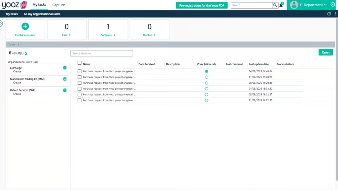Select My tasks in the dark sub-menu

click(x=12, y=14)
